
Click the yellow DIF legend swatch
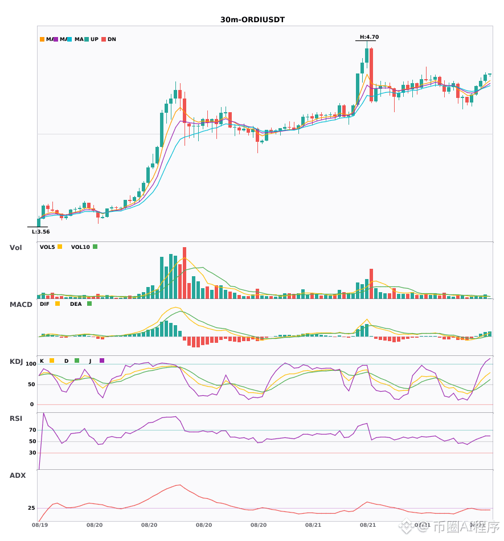pos(58,304)
